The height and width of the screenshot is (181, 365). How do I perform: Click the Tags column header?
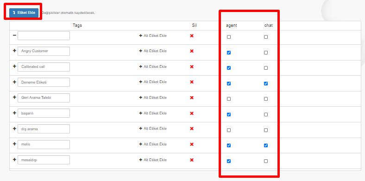[77, 25]
